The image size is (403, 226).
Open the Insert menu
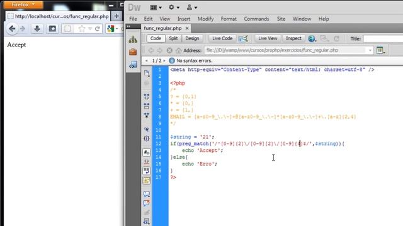pyautogui.click(x=184, y=19)
